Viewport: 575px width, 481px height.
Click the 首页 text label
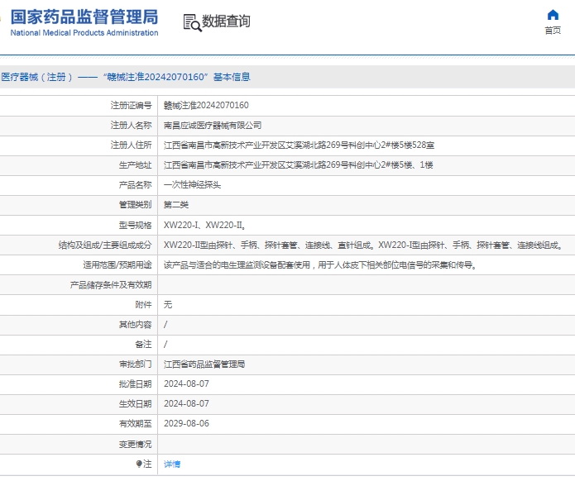click(x=553, y=31)
